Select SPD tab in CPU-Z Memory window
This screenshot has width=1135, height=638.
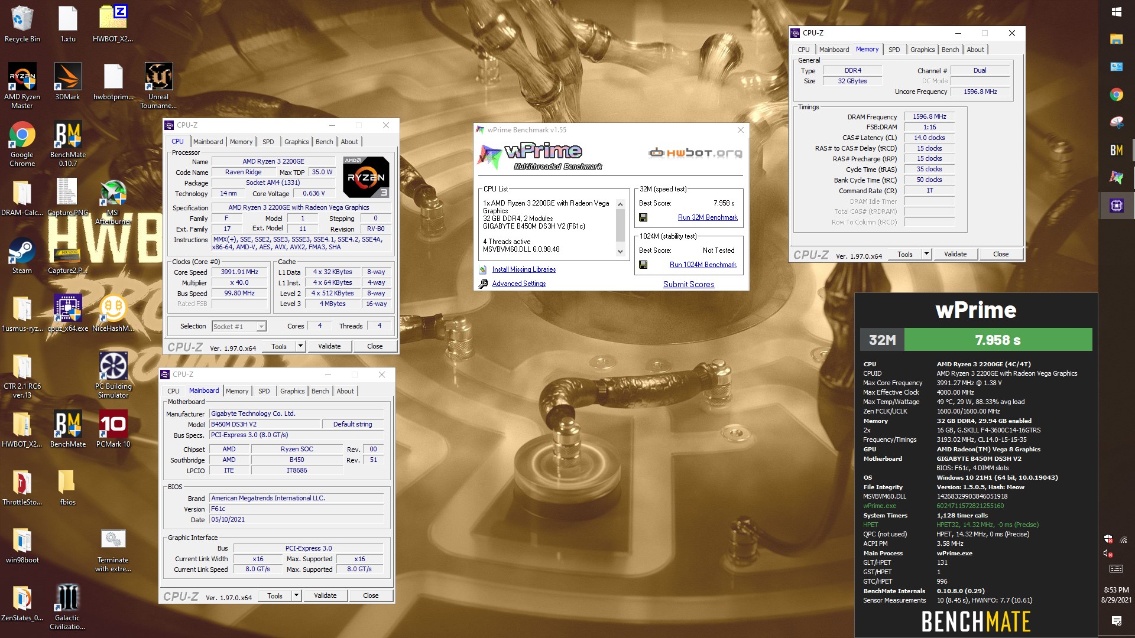point(894,50)
